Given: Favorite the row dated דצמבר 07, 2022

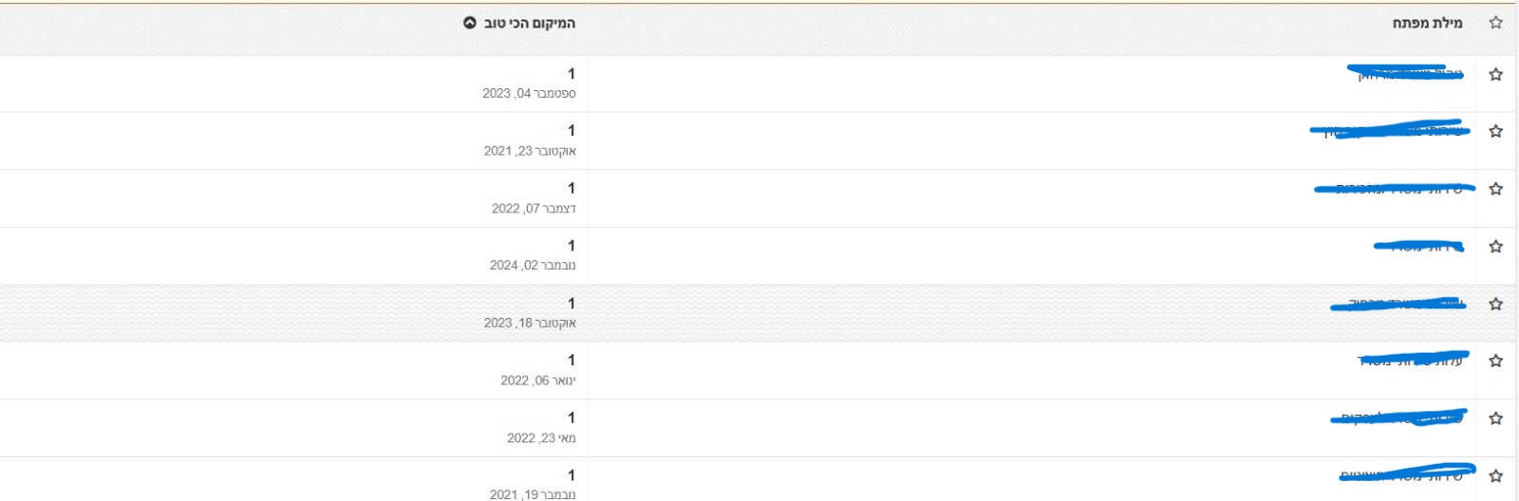Looking at the screenshot, I should pos(1496,189).
